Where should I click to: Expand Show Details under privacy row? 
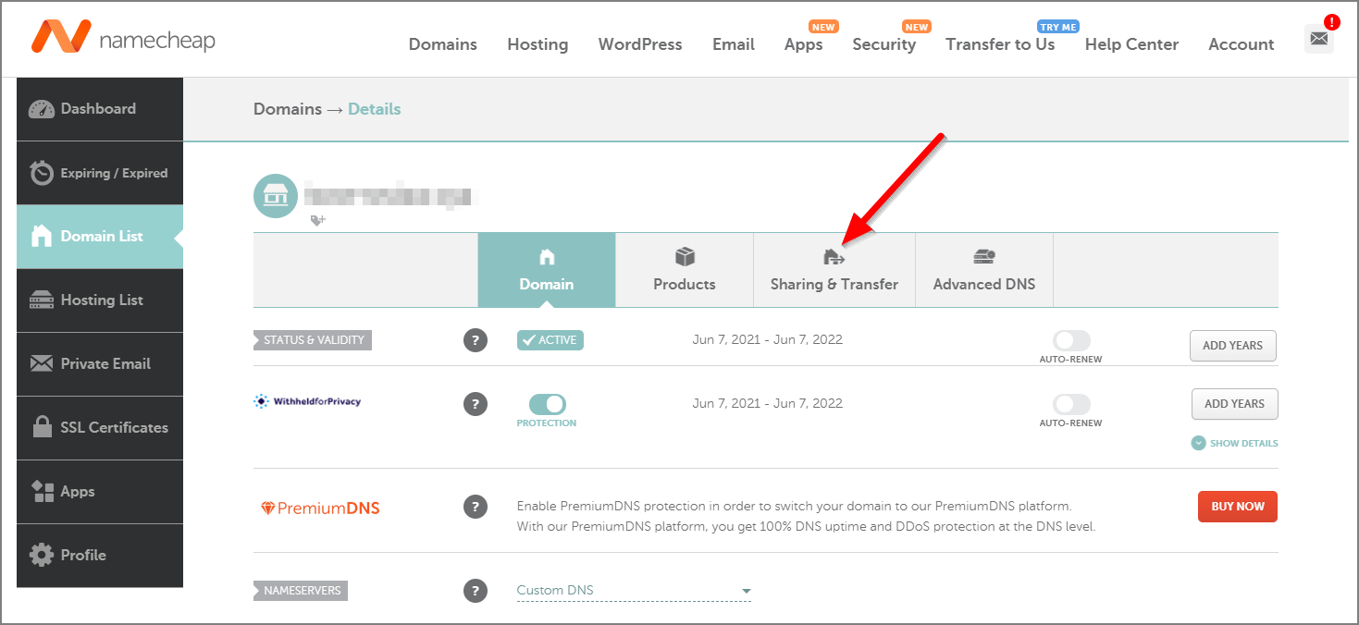(x=1235, y=443)
